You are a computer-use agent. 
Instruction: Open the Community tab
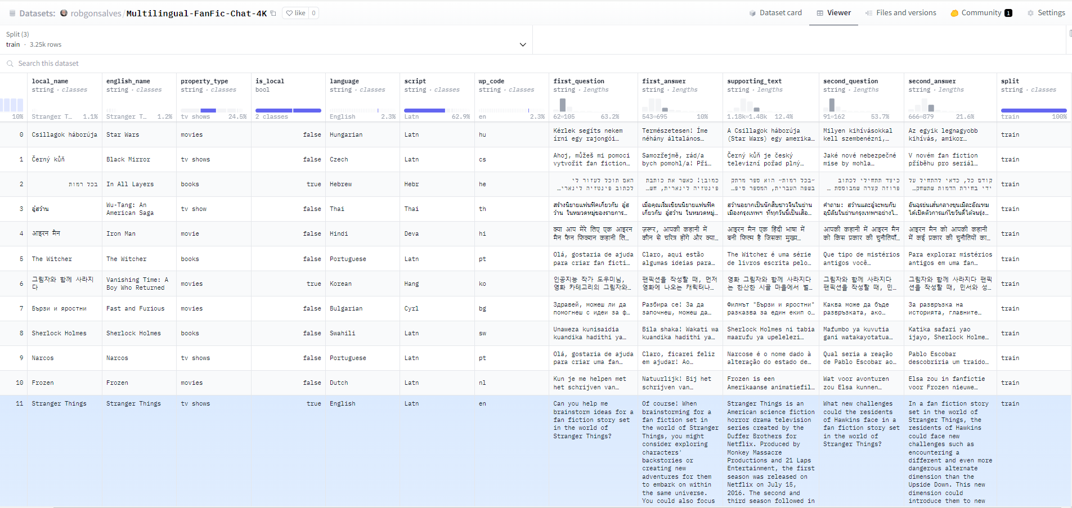tap(981, 13)
